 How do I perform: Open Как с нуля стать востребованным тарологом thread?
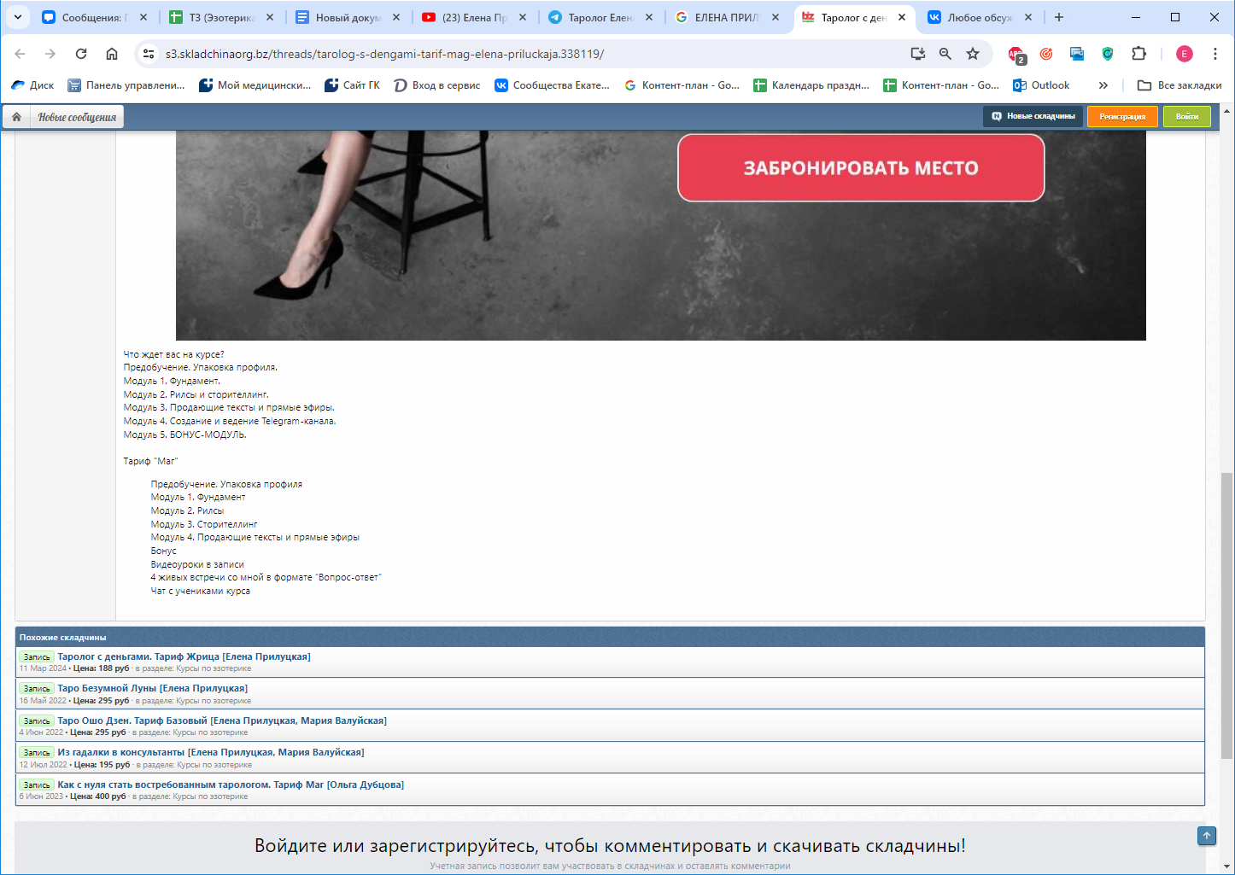point(231,785)
